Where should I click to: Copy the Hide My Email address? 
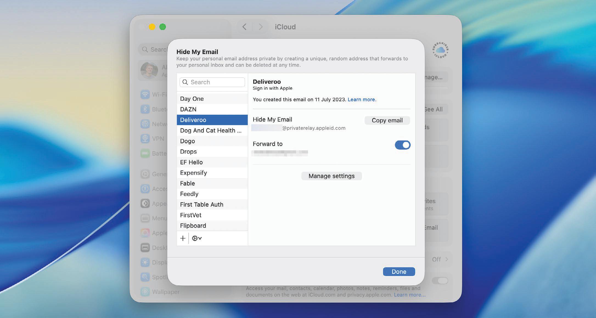[x=387, y=120]
